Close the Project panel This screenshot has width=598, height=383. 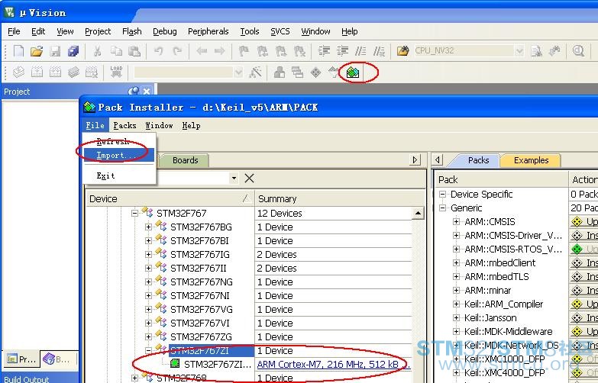pyautogui.click(x=147, y=92)
